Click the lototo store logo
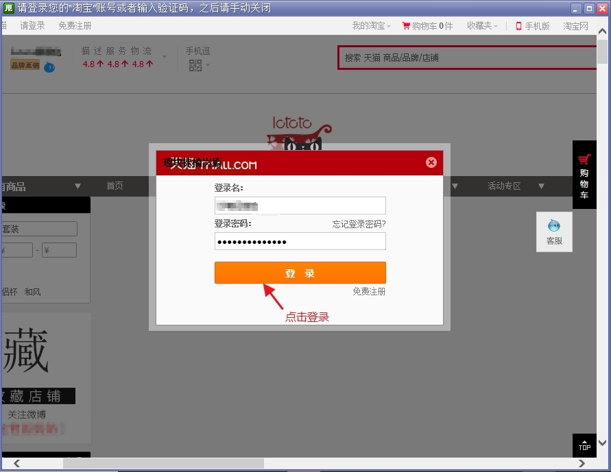This screenshot has width=611, height=472. (299, 133)
